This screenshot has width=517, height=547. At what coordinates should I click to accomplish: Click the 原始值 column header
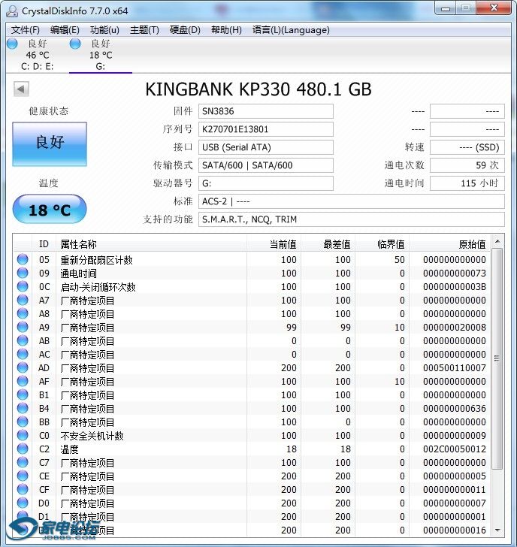pyautogui.click(x=449, y=244)
